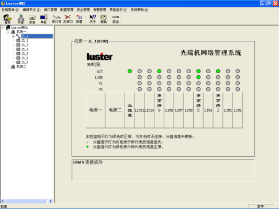Open the 编辑节点 menu
The width and height of the screenshot is (279, 209).
pos(31,10)
